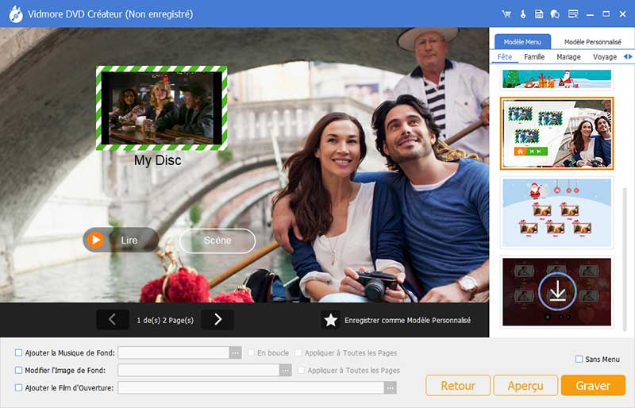Download the dark red template via download icon
635x408 pixels.
tap(556, 292)
